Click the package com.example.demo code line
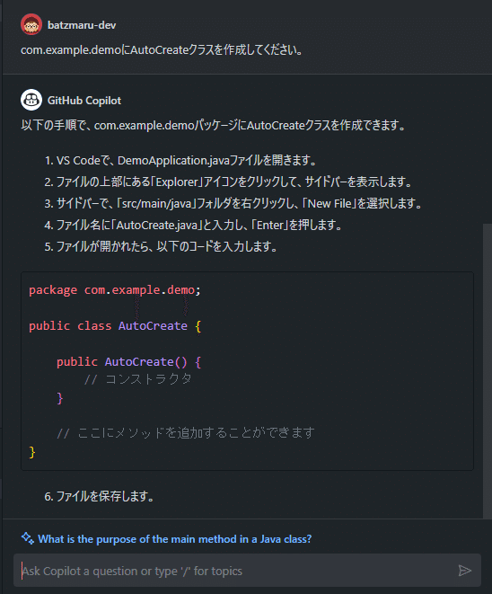 (x=115, y=290)
